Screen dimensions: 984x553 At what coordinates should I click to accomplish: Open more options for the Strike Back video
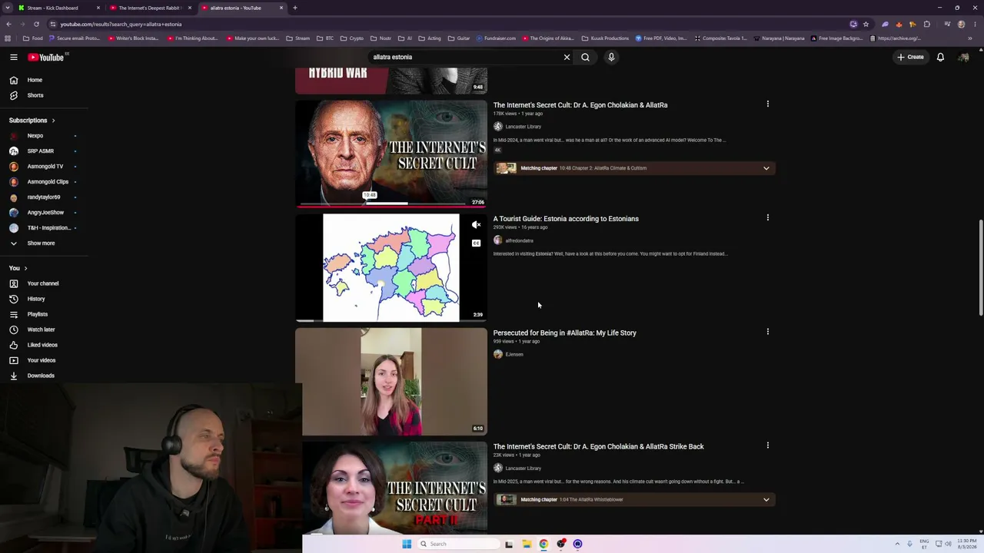click(767, 445)
